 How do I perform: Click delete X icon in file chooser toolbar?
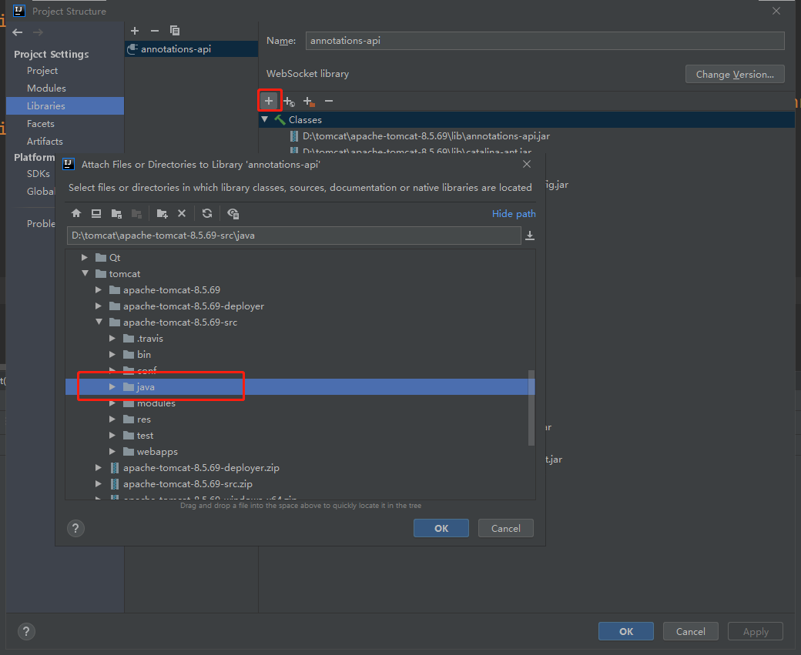(x=182, y=213)
